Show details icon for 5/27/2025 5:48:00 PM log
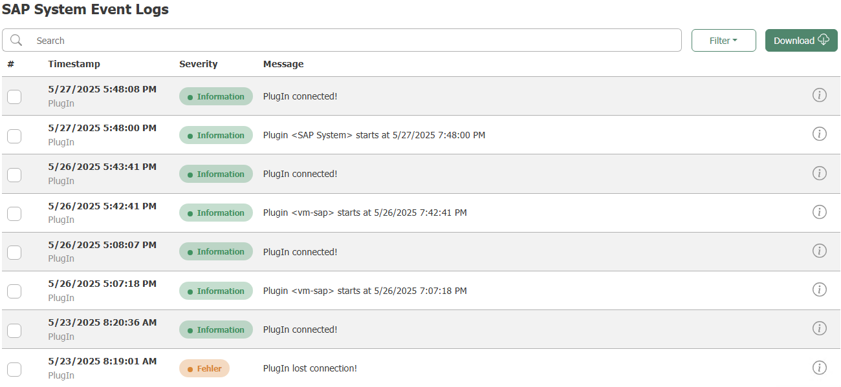This screenshot has height=387, width=841. [x=819, y=134]
